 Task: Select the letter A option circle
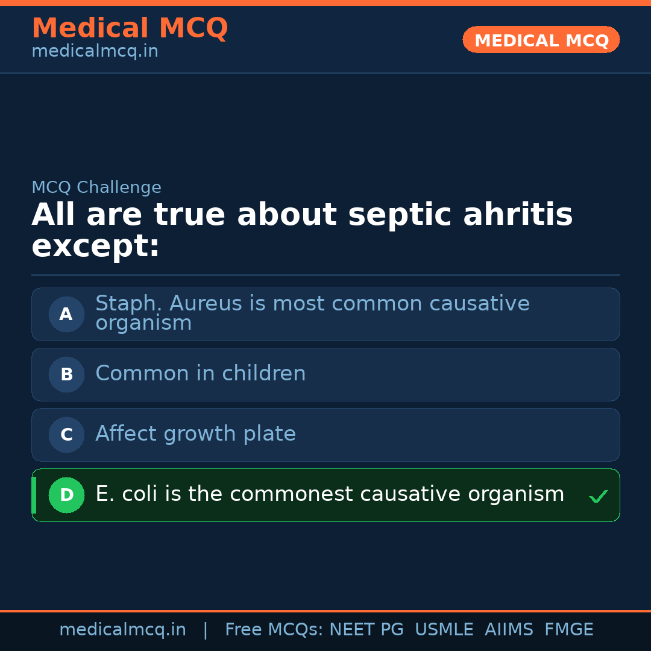pos(66,314)
